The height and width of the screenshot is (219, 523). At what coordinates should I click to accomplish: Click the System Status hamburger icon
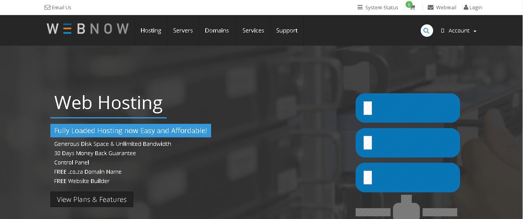360,7
